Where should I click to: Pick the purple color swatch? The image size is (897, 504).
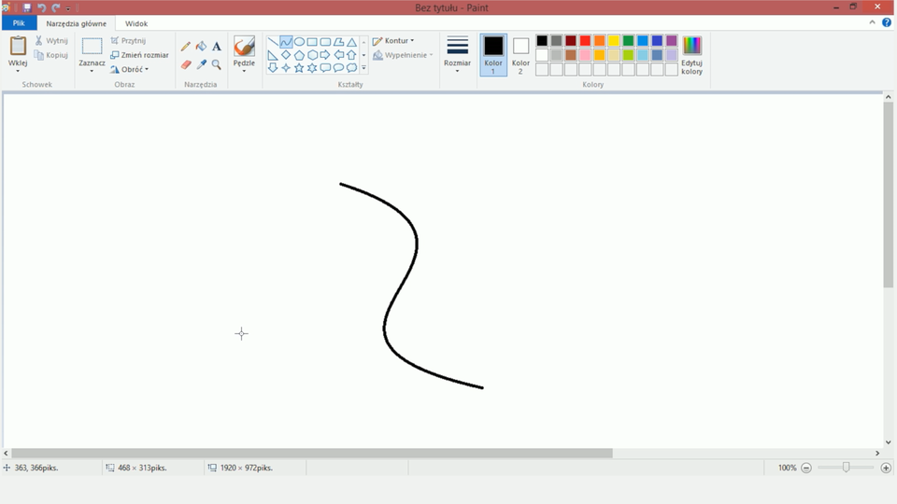pyautogui.click(x=671, y=40)
